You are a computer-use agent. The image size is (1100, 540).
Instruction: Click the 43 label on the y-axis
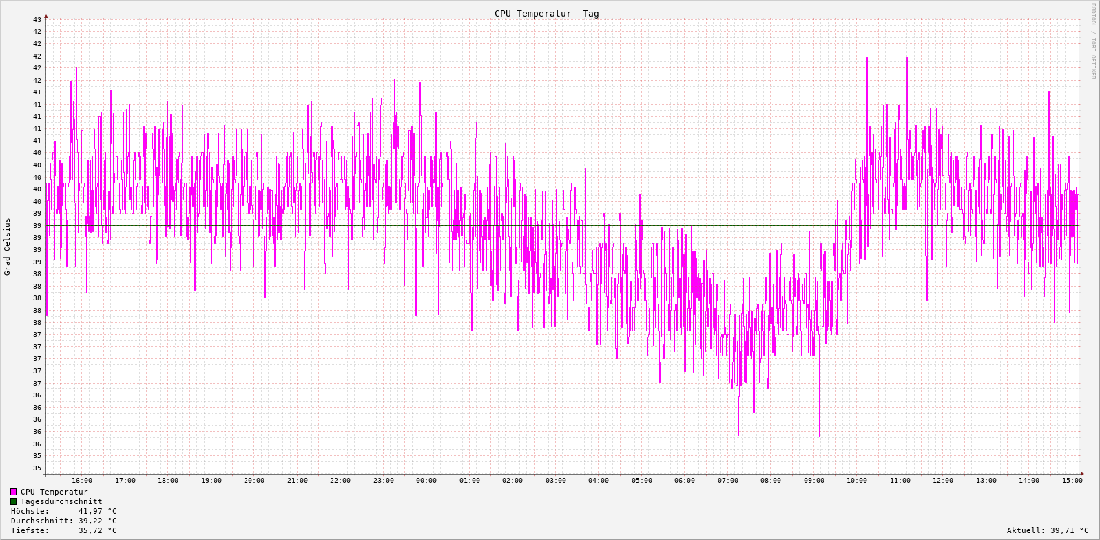pos(37,19)
